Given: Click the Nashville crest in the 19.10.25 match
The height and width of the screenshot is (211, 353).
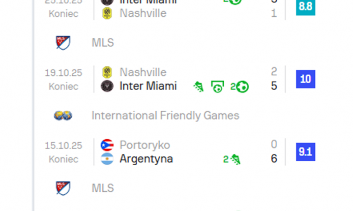Looking at the screenshot, I should [x=107, y=73].
